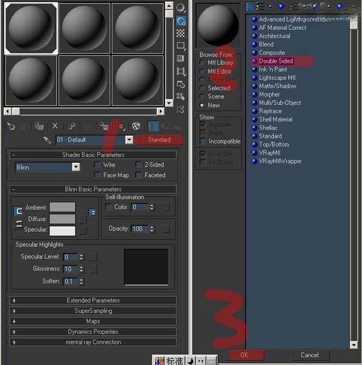The height and width of the screenshot is (365, 362).
Task: Click the Glossiness value field
Action: pos(71,269)
